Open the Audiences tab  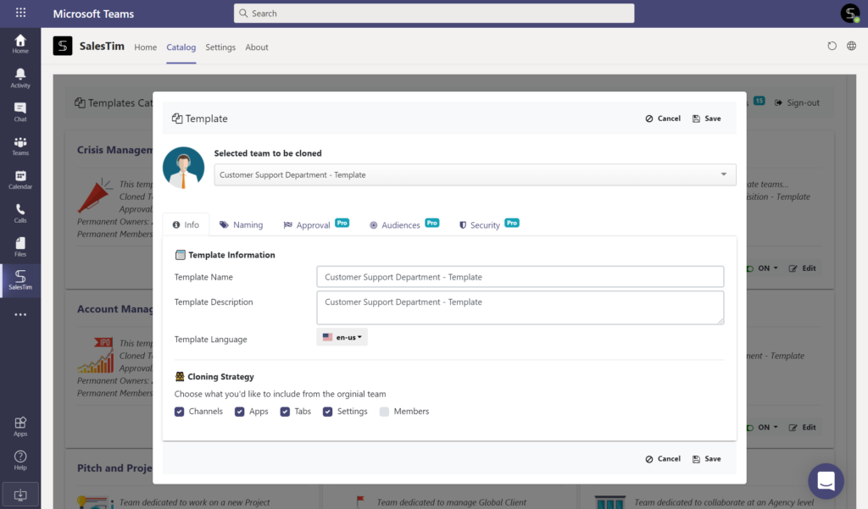pos(404,224)
